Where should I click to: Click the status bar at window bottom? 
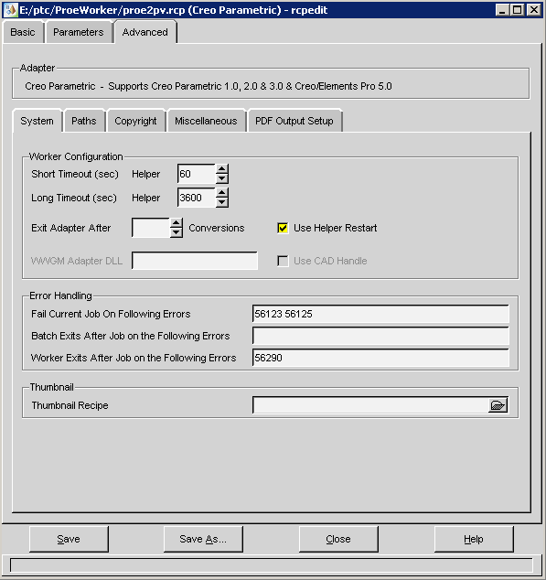[271, 565]
